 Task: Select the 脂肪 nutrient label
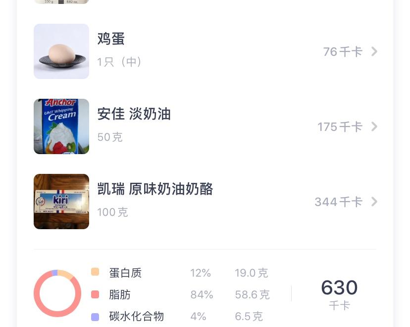(120, 295)
